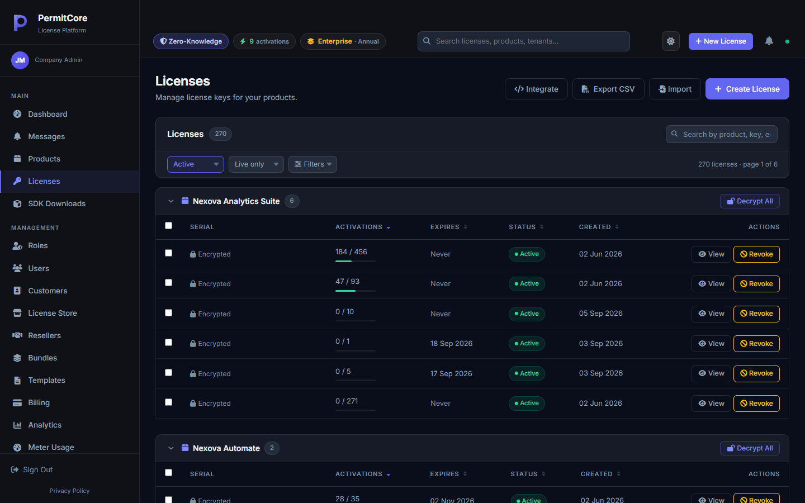
Task: Click the Customers contact icon in sidebar
Action: 17,291
